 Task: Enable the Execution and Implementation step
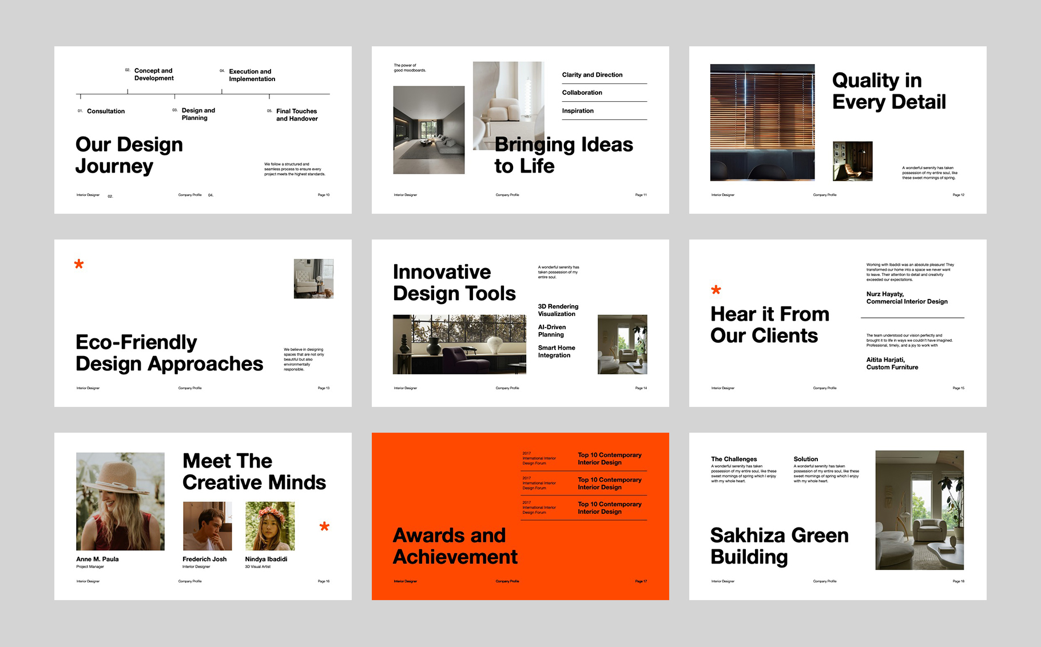point(252,75)
